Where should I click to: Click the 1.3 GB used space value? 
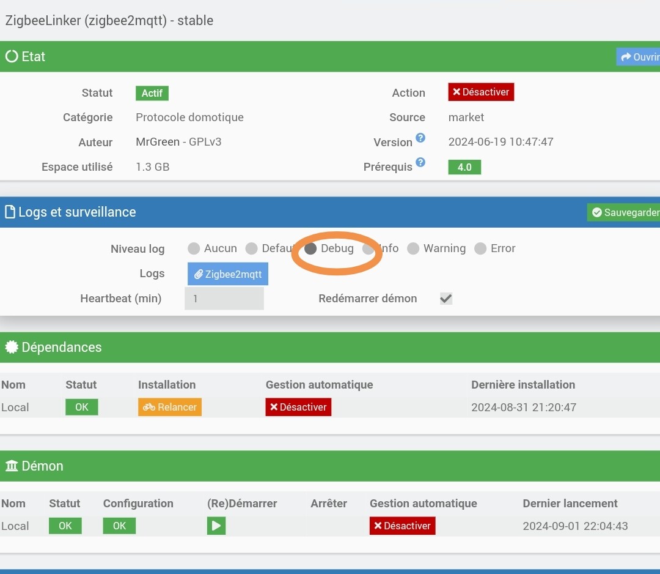click(x=152, y=167)
